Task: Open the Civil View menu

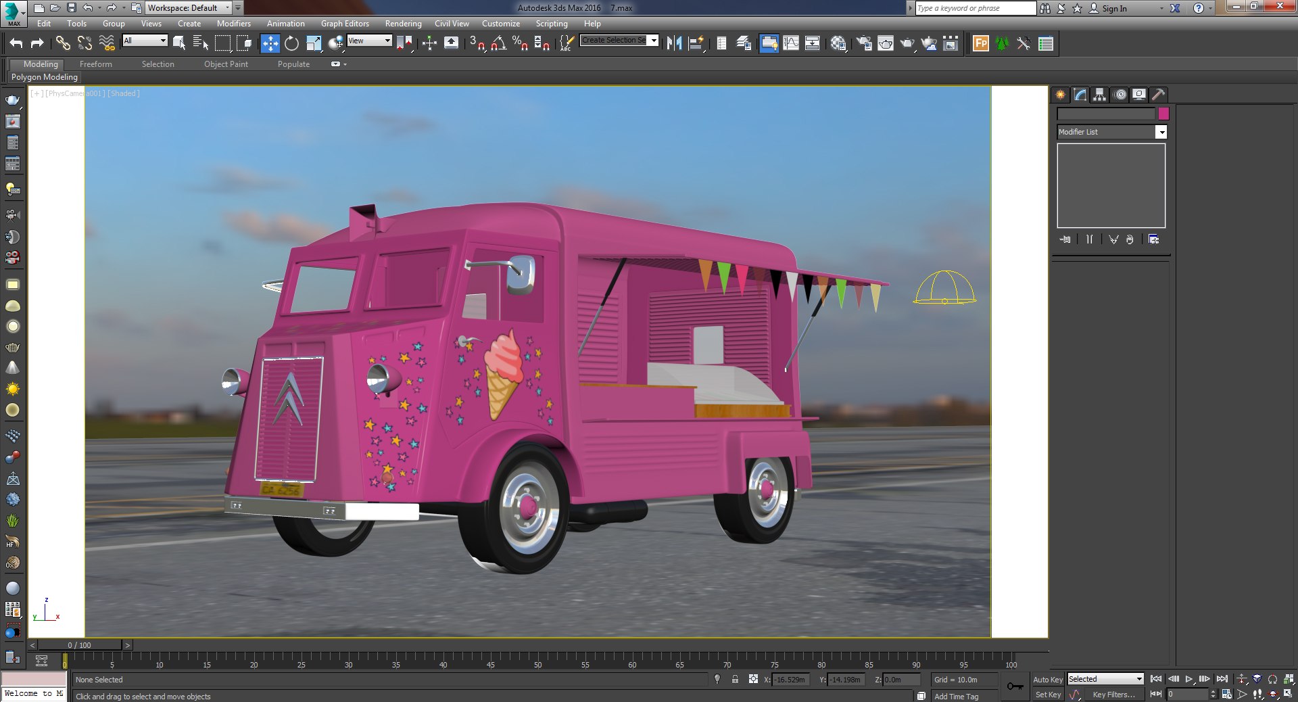Action: click(452, 24)
